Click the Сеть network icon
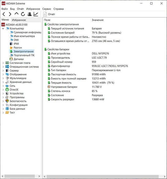 click(x=7, y=86)
